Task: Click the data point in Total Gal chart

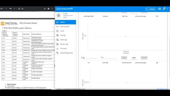Action: click(x=126, y=36)
